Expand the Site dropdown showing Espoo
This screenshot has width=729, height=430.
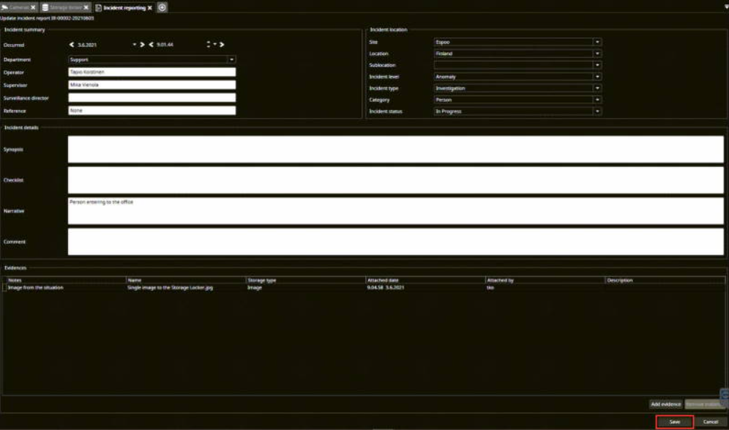click(x=597, y=42)
